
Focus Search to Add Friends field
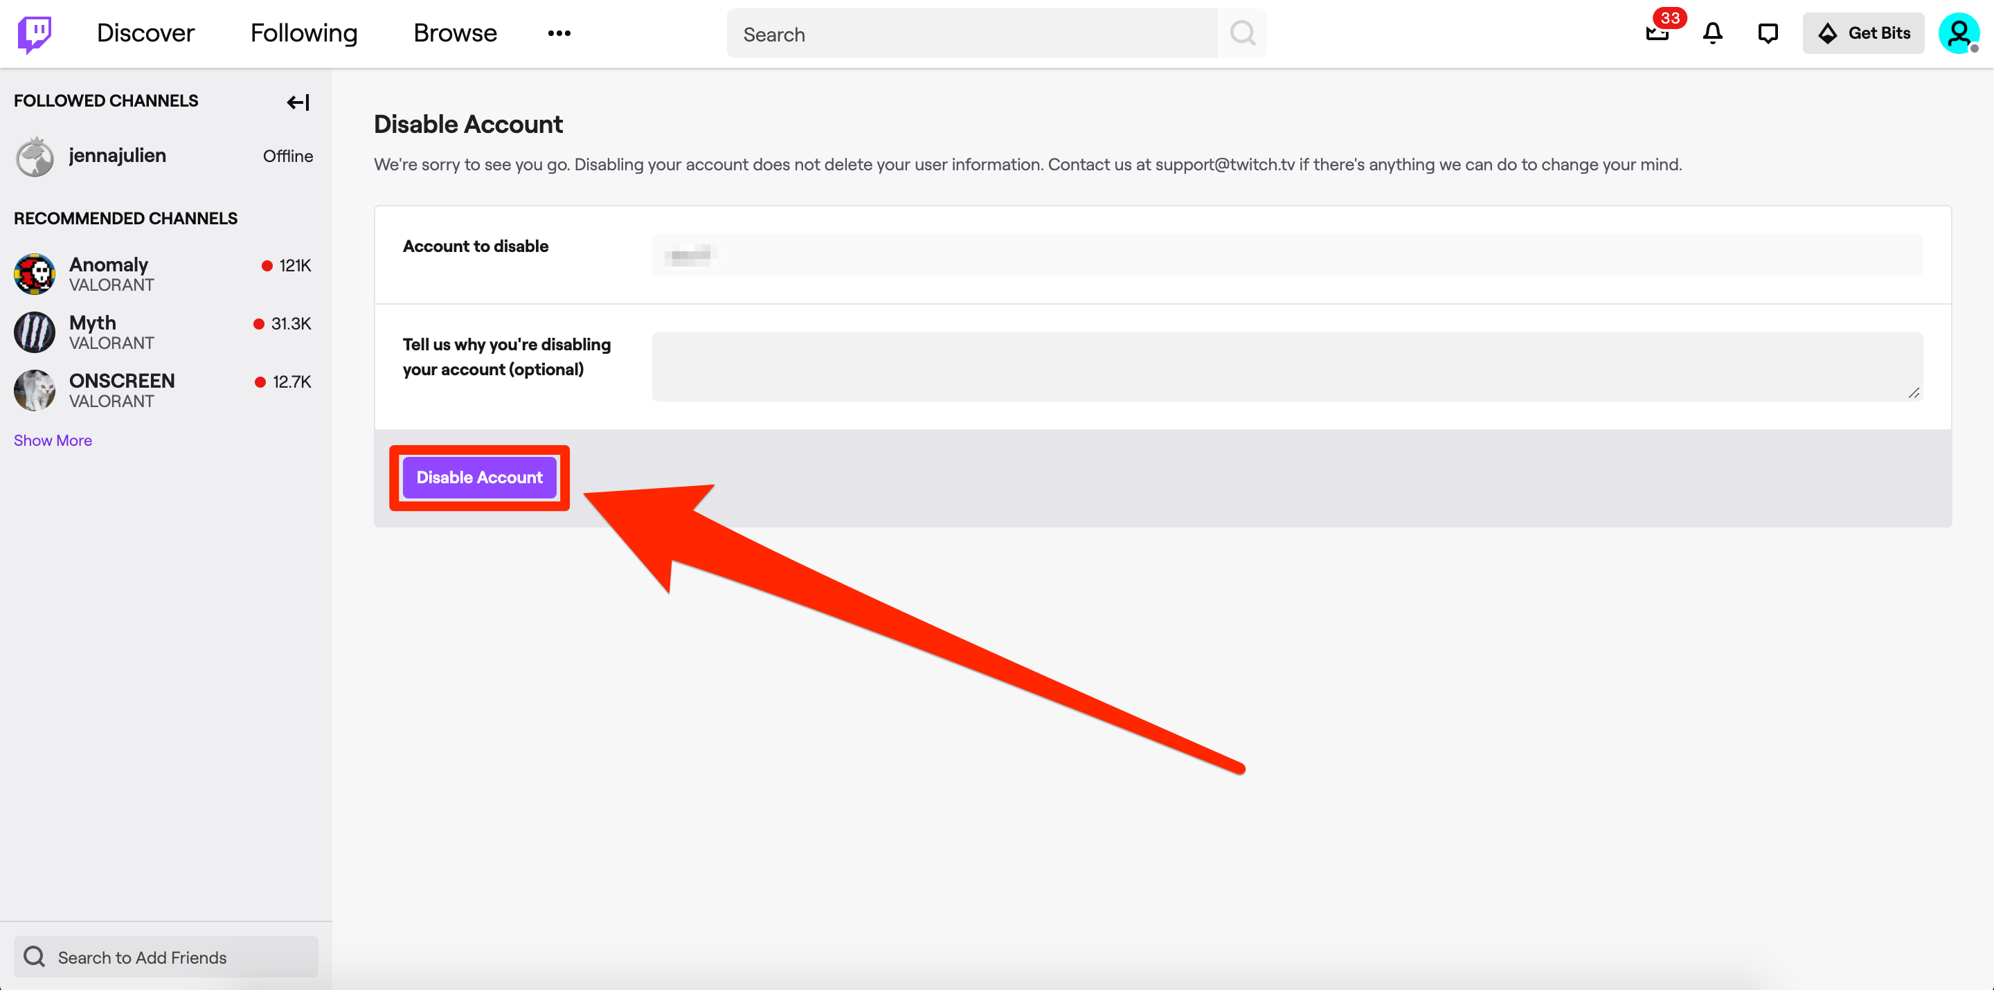pyautogui.click(x=165, y=957)
